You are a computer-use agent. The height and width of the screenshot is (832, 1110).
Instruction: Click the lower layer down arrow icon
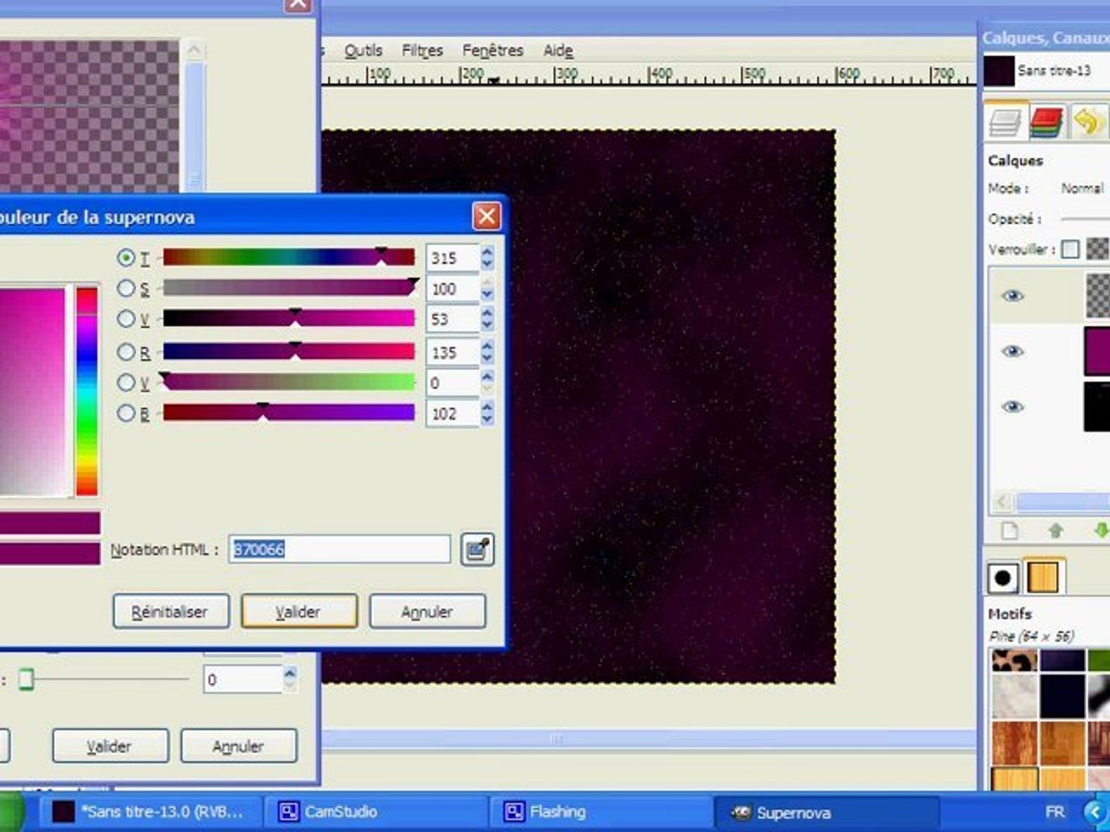pyautogui.click(x=1102, y=530)
